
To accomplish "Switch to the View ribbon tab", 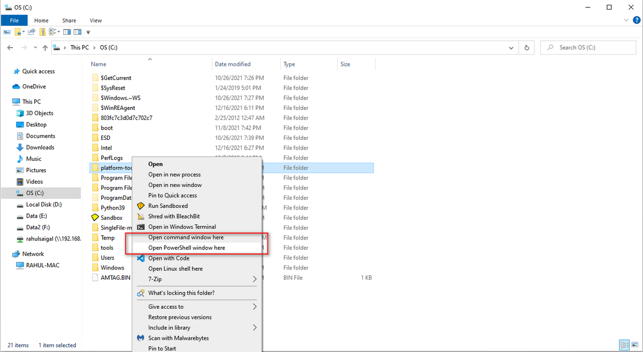I will coord(95,20).
